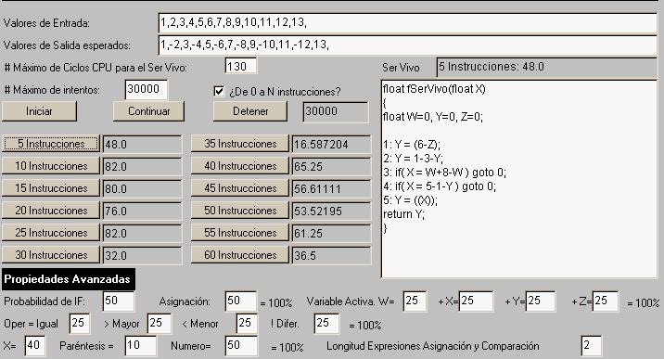Viewport: 664px width, 359px height.
Task: Click the Continuar button
Action: [x=148, y=111]
